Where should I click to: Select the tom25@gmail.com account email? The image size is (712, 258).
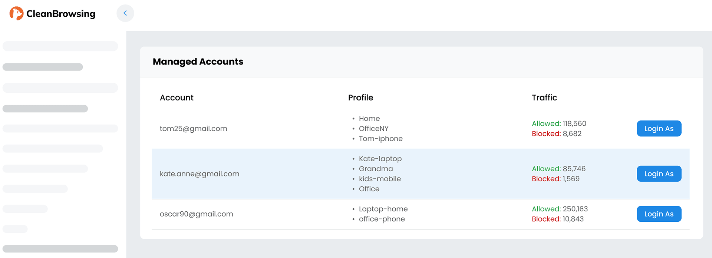[193, 129]
